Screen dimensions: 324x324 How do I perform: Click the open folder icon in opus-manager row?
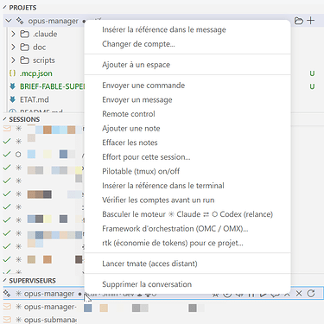tap(299, 21)
